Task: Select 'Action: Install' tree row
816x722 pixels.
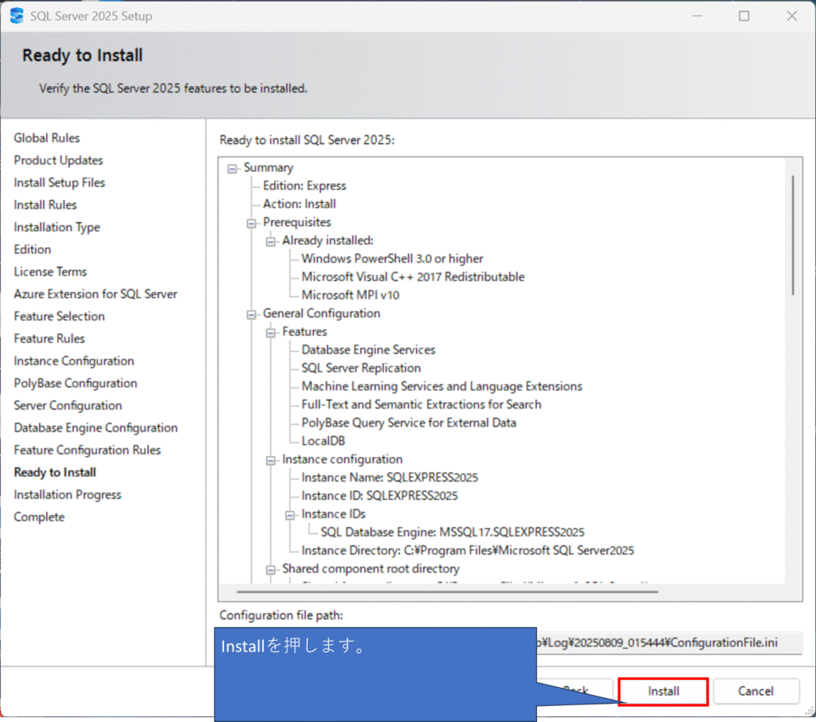Action: tap(300, 204)
